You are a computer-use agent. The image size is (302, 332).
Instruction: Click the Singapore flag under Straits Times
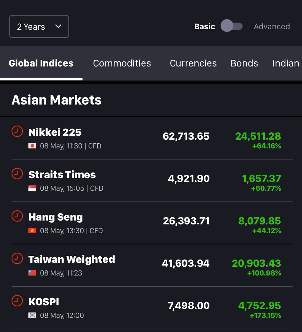click(32, 188)
